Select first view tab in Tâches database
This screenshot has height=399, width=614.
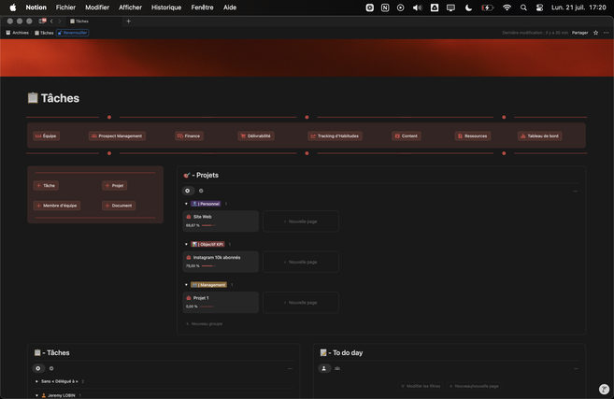tap(38, 368)
